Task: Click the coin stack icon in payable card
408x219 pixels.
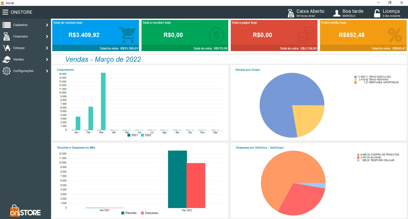Action: [306, 35]
